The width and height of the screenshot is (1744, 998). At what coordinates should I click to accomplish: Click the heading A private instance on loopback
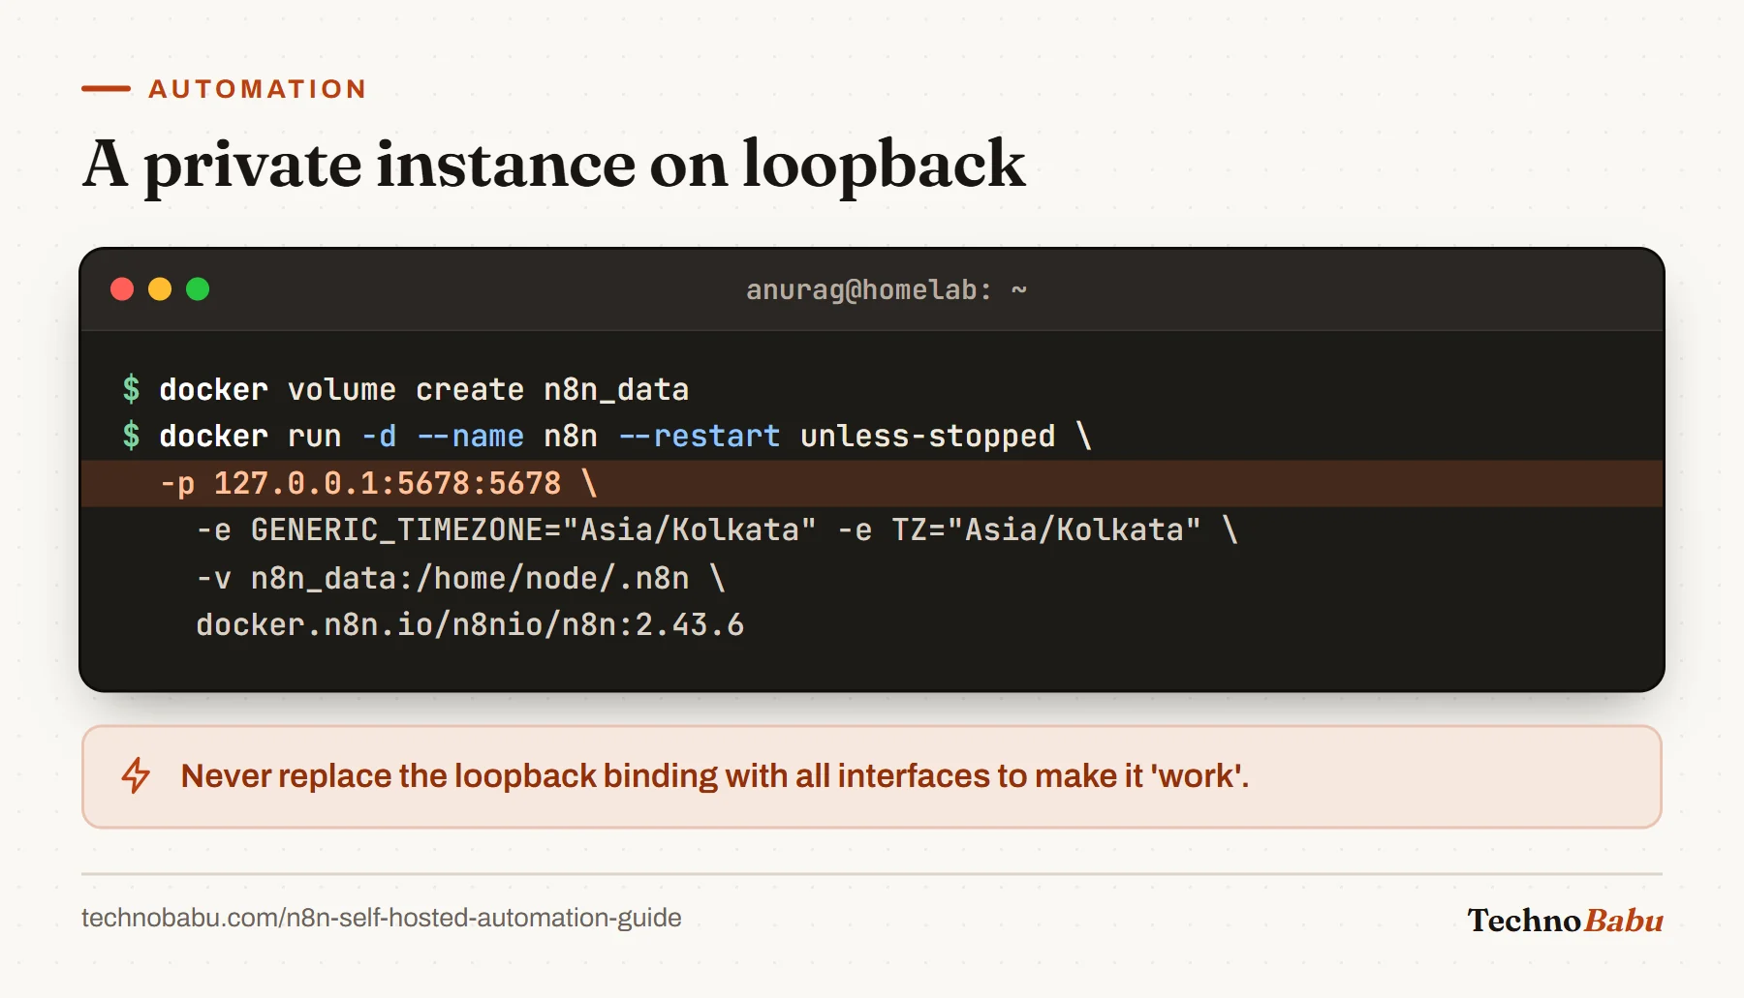[x=553, y=164]
